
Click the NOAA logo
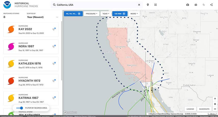point(7,5)
